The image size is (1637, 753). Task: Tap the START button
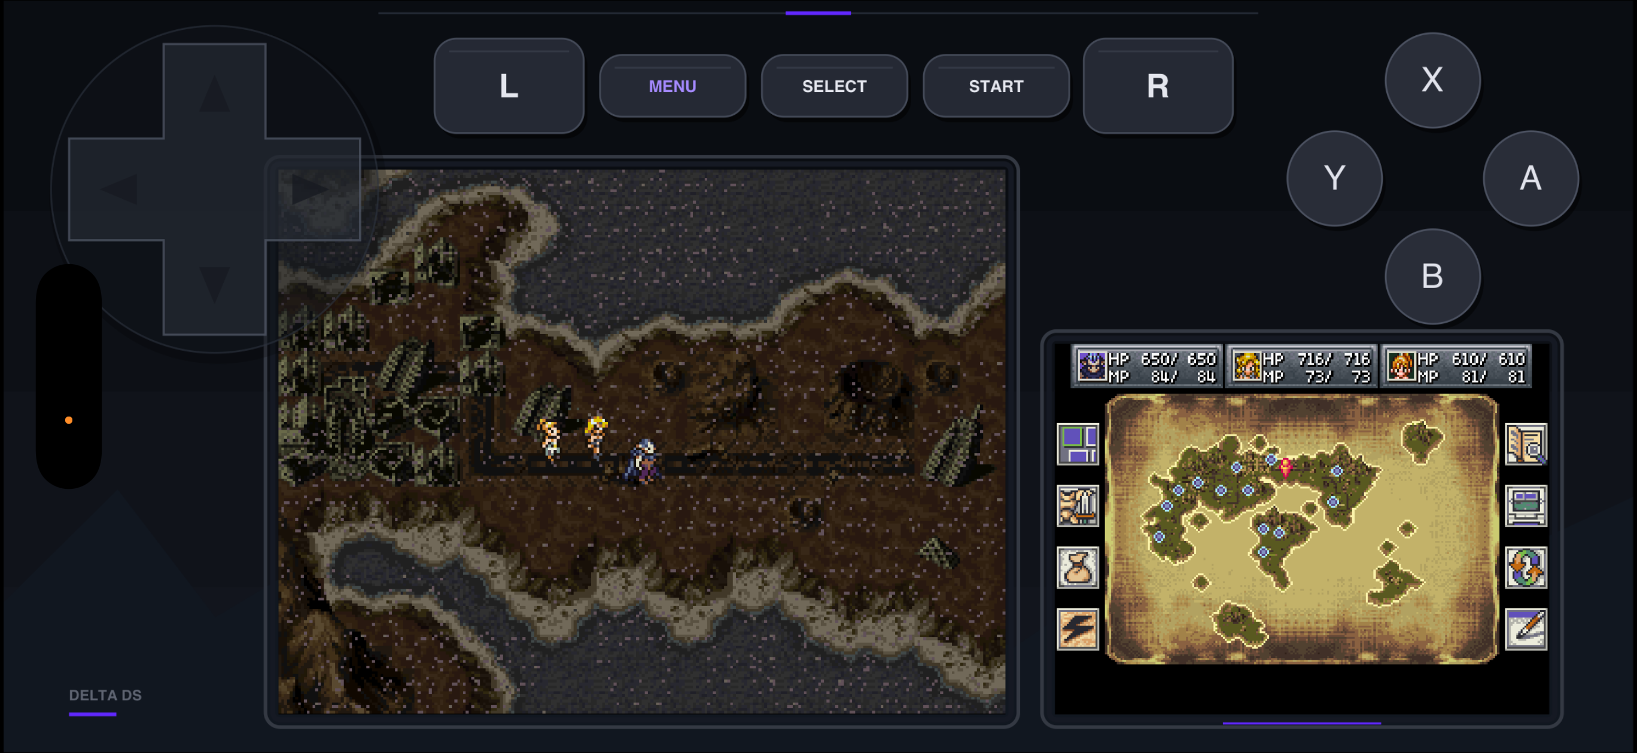pyautogui.click(x=996, y=85)
